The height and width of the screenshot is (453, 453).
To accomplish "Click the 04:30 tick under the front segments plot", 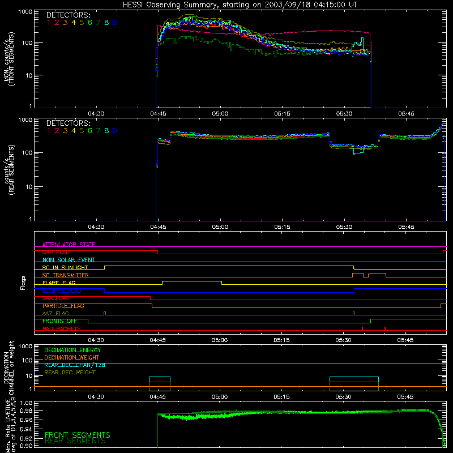I will click(96, 114).
